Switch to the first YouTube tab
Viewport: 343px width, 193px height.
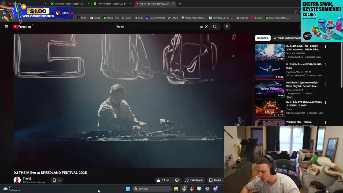pyautogui.click(x=27, y=4)
